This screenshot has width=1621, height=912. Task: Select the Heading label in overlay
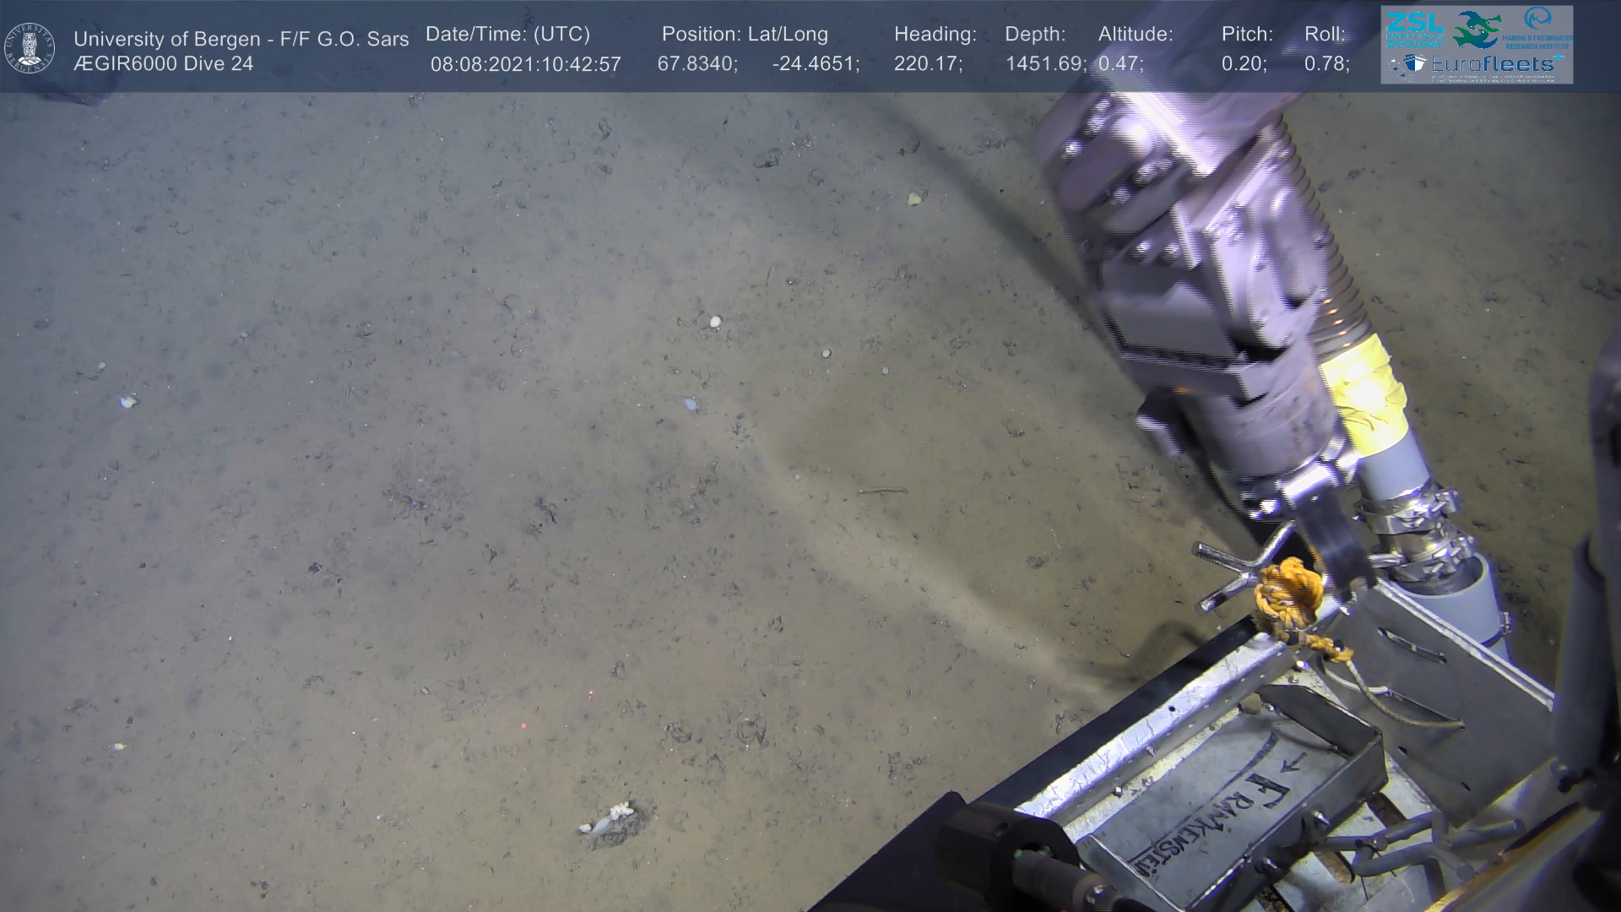pos(935,35)
